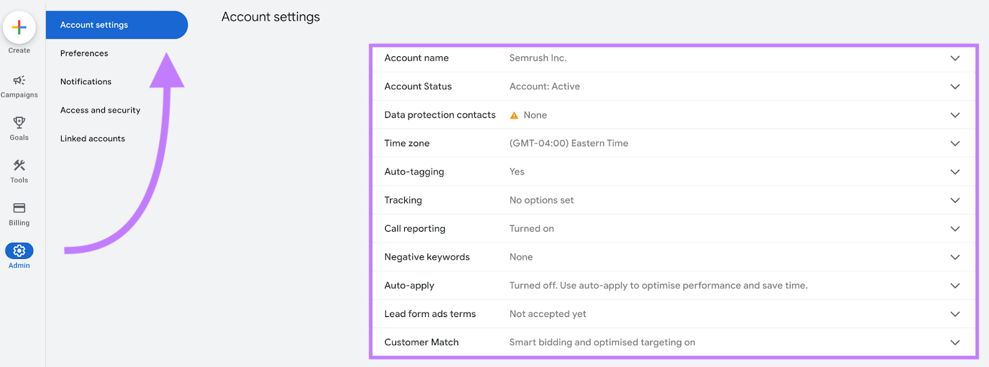Screen dimensions: 989x367
Task: Select Notifications from the settings menu
Action: tap(85, 81)
